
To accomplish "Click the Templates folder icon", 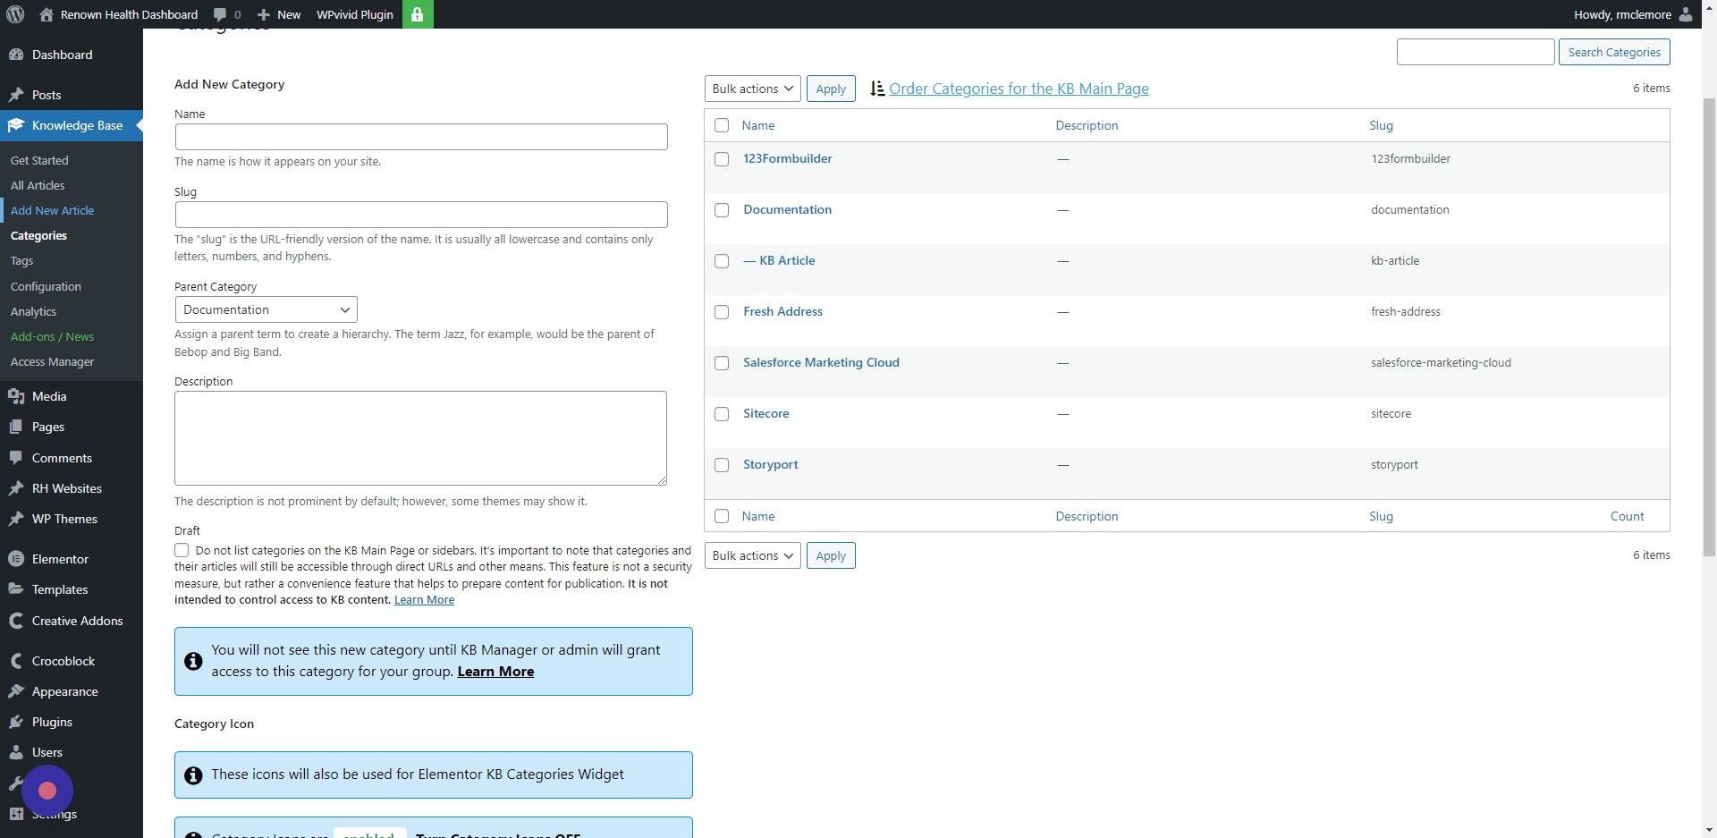I will coord(16,589).
